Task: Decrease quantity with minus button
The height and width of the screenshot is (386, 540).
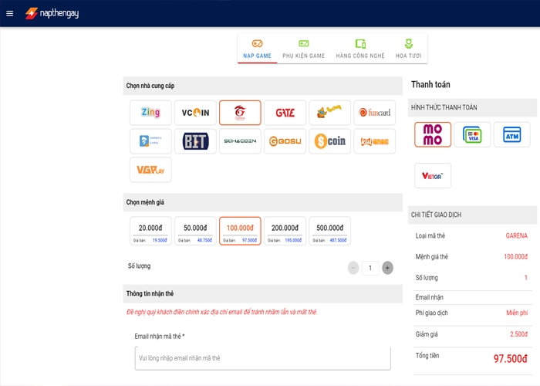Action: coord(353,268)
